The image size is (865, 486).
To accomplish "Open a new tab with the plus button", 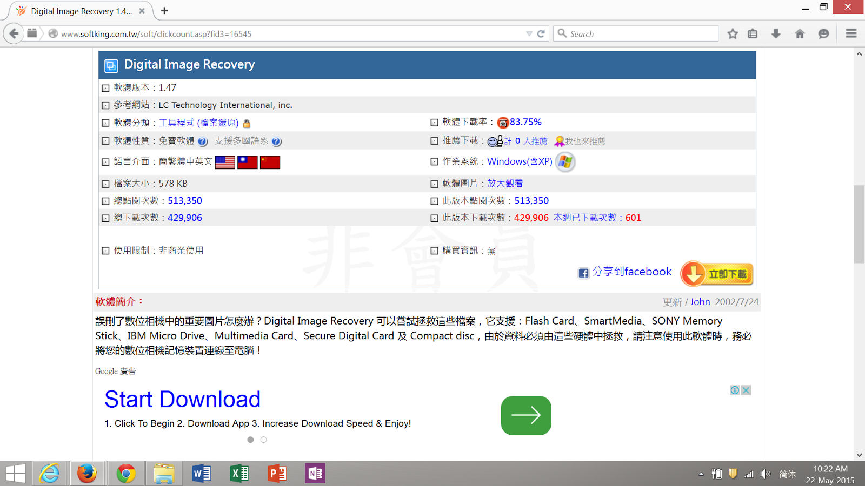I will [x=164, y=11].
